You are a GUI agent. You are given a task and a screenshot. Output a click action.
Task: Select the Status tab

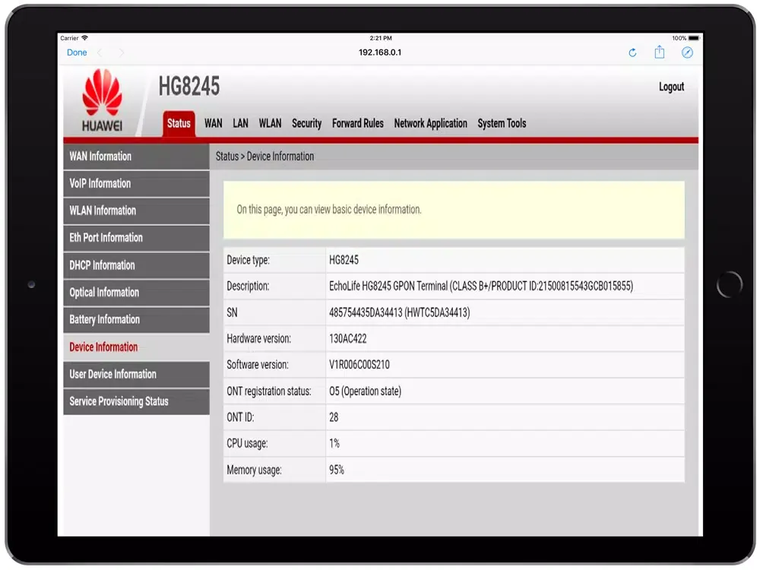coord(179,124)
